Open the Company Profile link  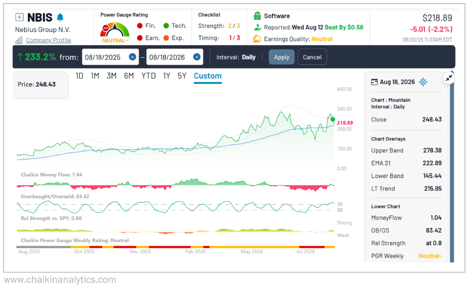point(48,40)
